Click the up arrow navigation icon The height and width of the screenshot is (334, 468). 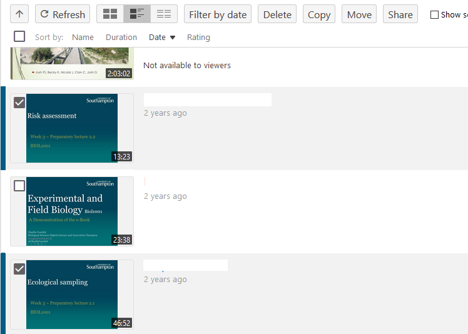[x=19, y=14]
